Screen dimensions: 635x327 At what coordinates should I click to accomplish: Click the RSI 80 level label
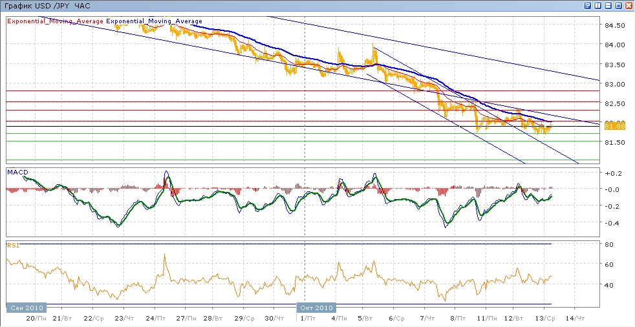pyautogui.click(x=608, y=244)
